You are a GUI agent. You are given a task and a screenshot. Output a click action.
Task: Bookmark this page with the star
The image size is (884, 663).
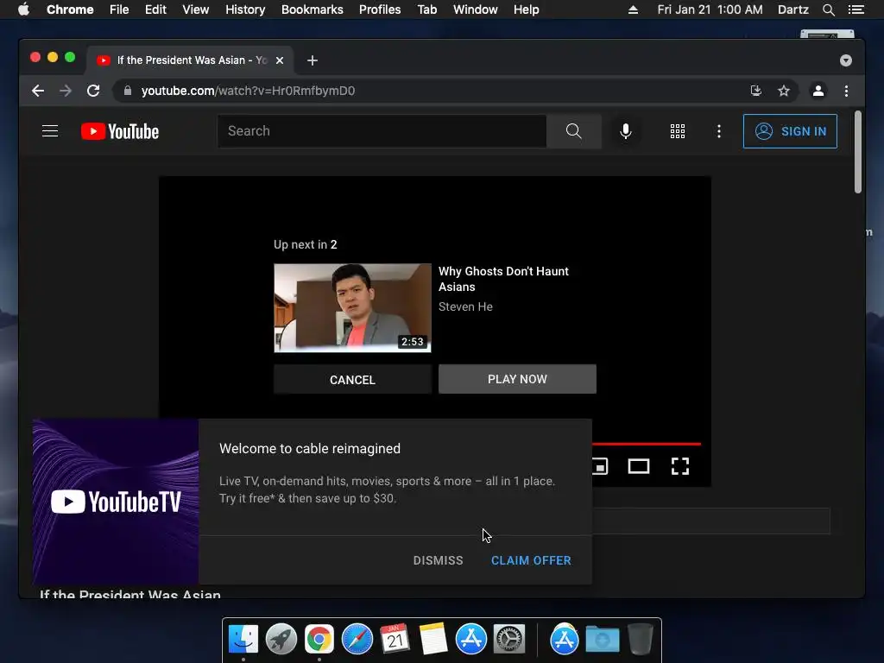pyautogui.click(x=784, y=91)
